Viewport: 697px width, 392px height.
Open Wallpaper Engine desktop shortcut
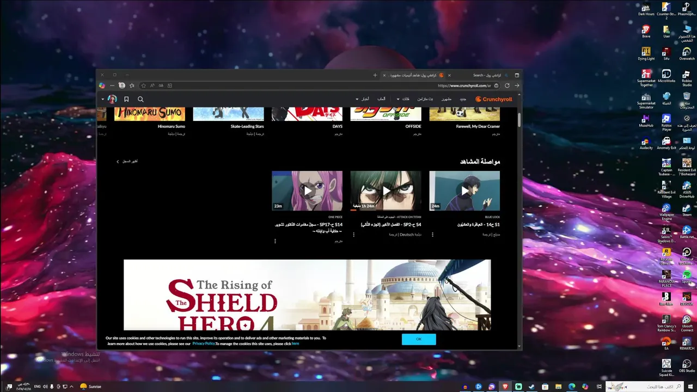[x=666, y=212]
